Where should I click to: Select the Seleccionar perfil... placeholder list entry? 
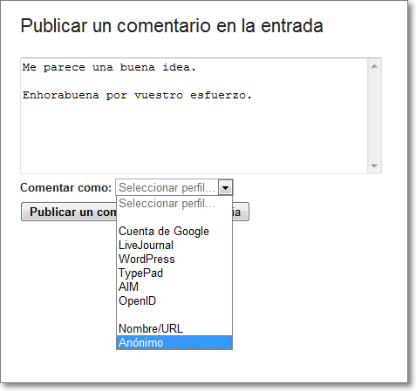[x=174, y=203]
